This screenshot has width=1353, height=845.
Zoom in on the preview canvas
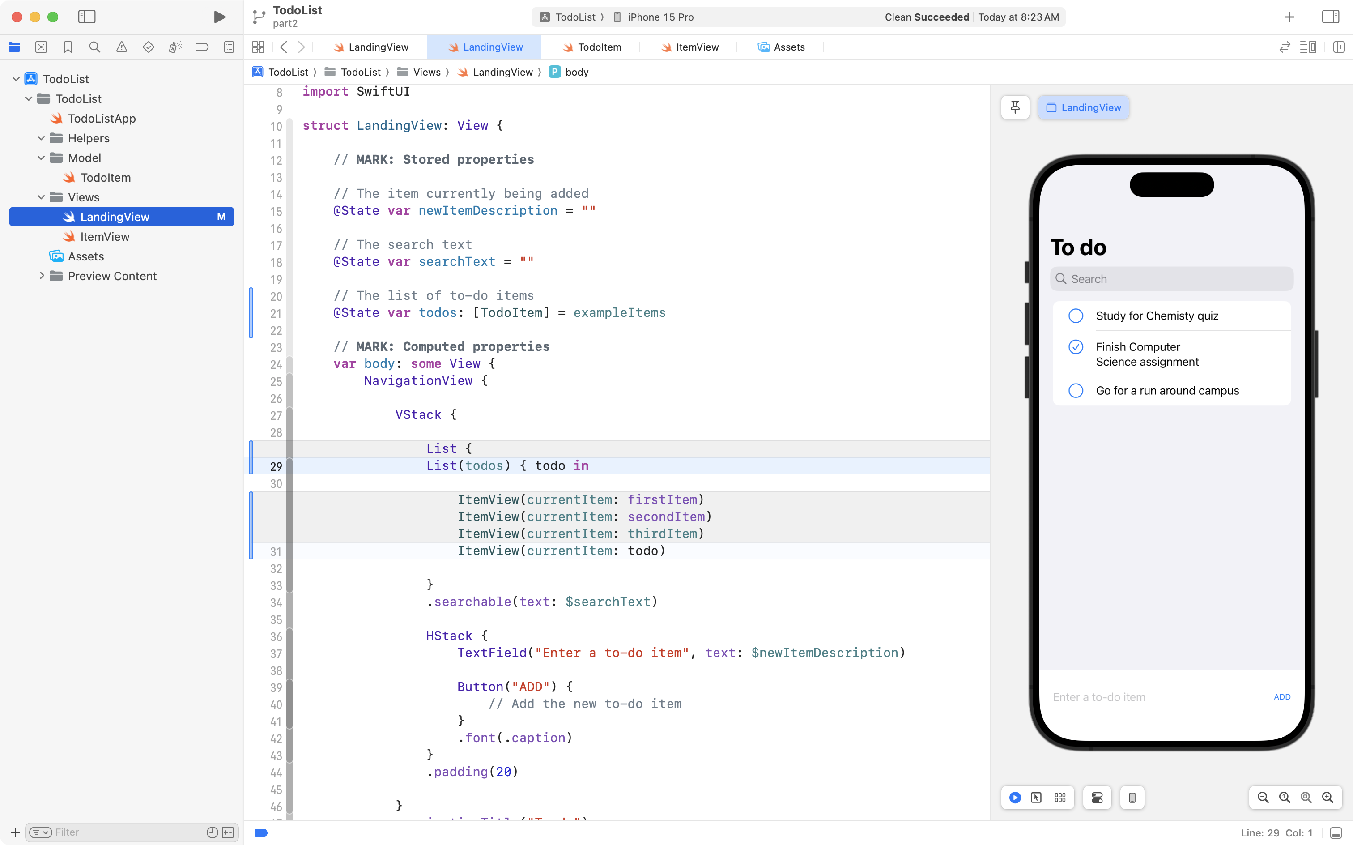coord(1327,798)
